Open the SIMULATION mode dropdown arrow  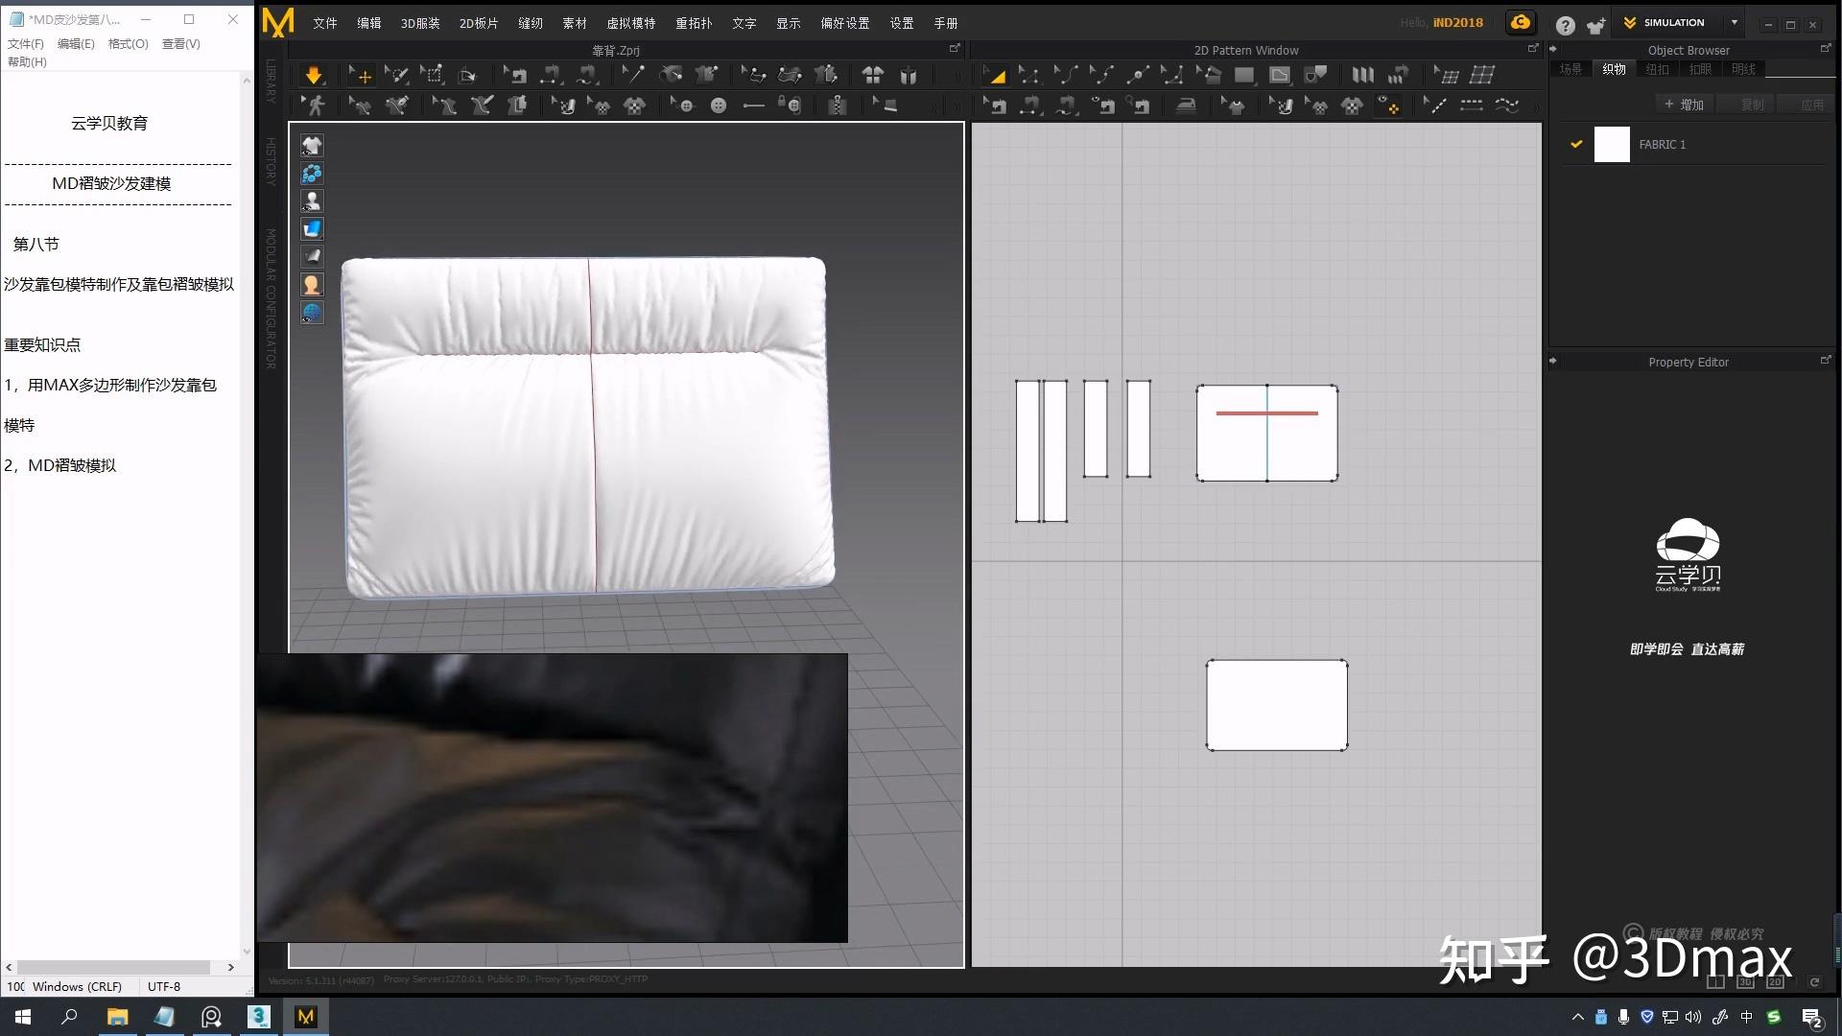[x=1735, y=22]
